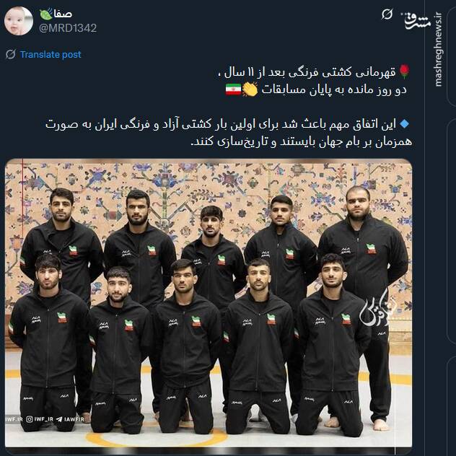Image resolution: width=456 pixels, height=456 pixels.
Task: Click the display name صفا
Action: [63, 14]
